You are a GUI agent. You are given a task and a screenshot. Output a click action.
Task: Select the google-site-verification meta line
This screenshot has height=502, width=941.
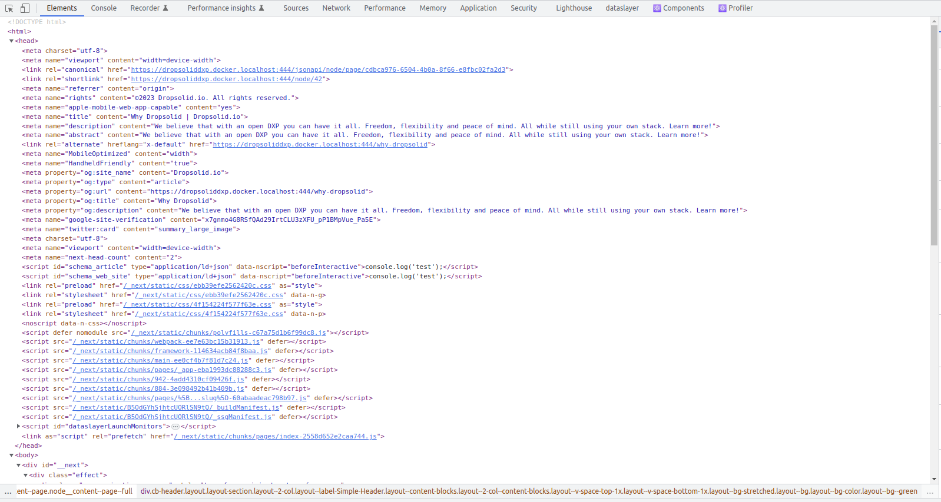[x=201, y=220]
